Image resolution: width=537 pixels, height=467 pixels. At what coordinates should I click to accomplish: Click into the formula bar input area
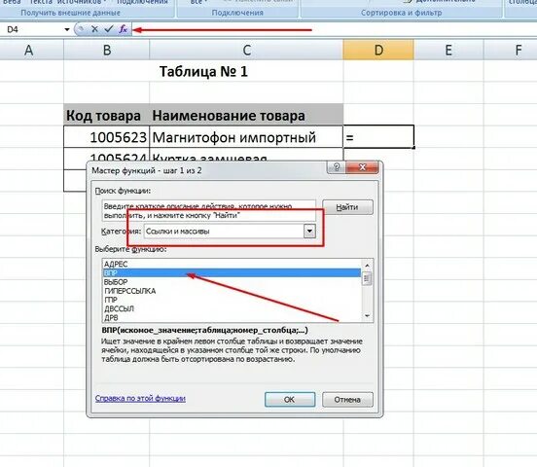coord(334,29)
